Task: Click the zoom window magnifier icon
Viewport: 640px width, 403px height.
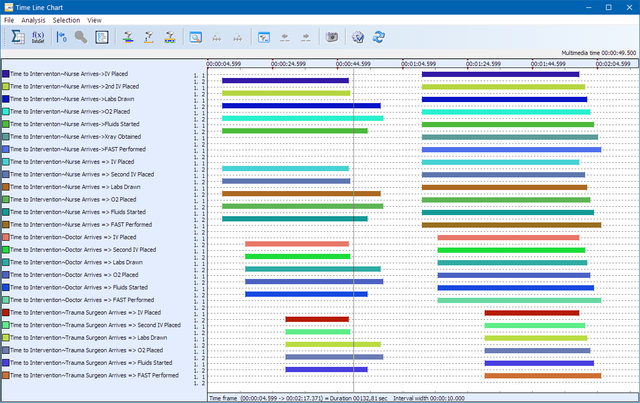Action: click(196, 37)
